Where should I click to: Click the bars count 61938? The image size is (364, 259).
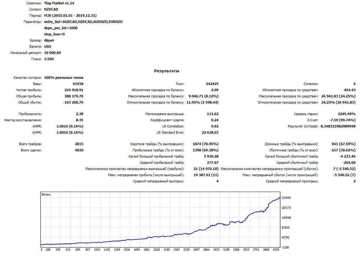pos(78,84)
